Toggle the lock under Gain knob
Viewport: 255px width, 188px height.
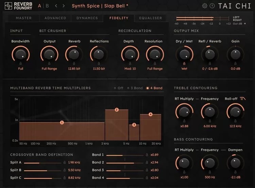[x=235, y=64]
